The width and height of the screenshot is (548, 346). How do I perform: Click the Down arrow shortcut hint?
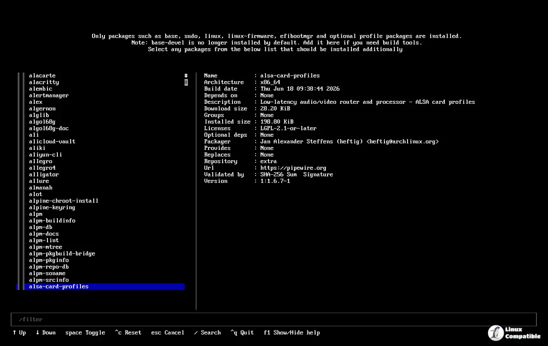[x=46, y=333]
